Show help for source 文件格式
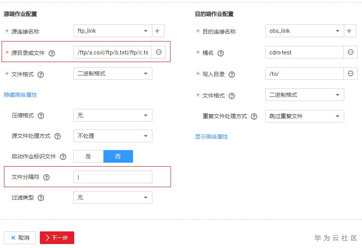Viewport: 362px width, 248px height. point(41,75)
